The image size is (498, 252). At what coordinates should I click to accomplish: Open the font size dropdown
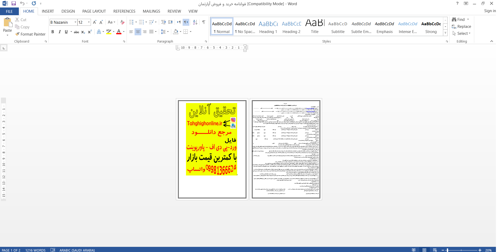click(x=89, y=22)
